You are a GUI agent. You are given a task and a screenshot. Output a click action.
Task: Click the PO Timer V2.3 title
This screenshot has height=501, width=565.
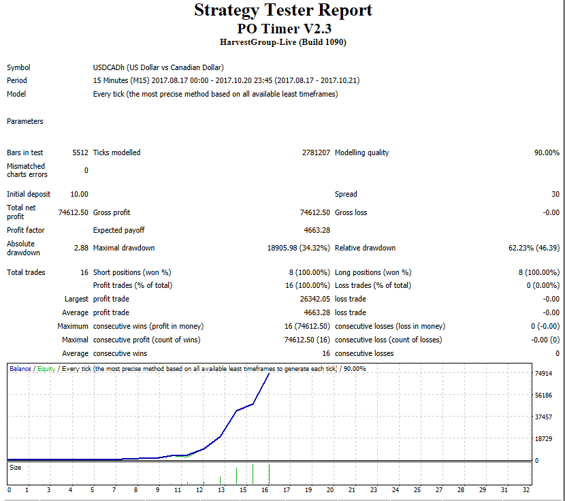[284, 29]
